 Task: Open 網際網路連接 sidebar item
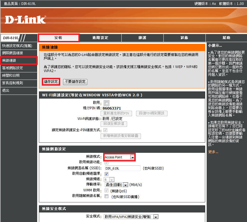click(x=19, y=53)
